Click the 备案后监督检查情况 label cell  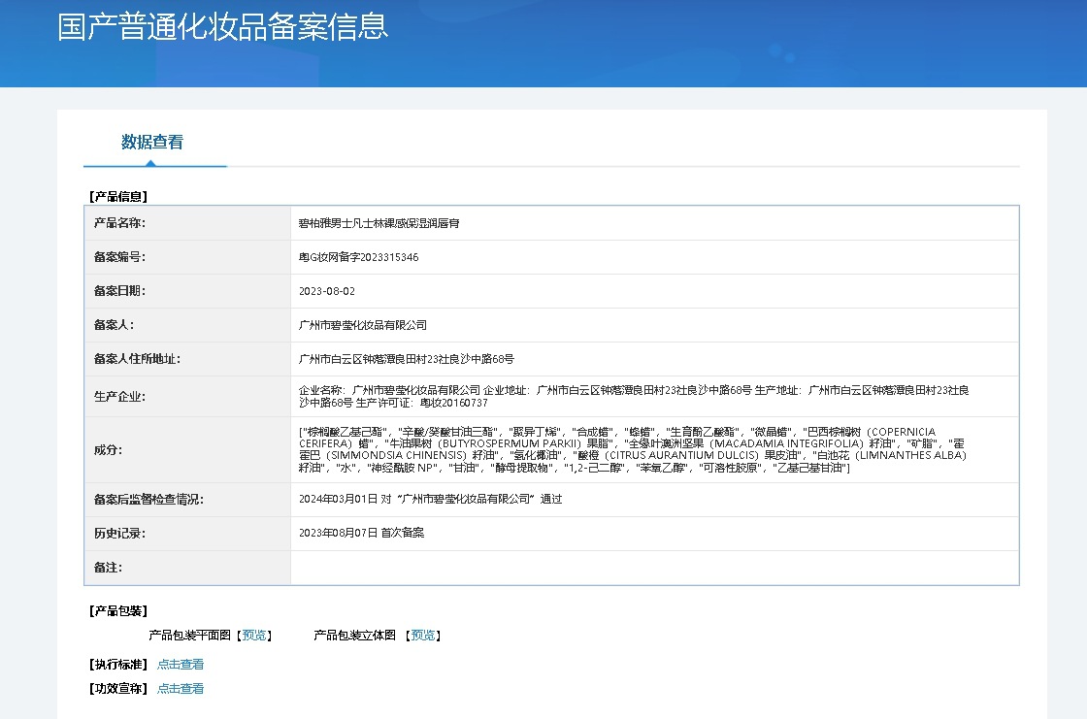click(x=187, y=499)
